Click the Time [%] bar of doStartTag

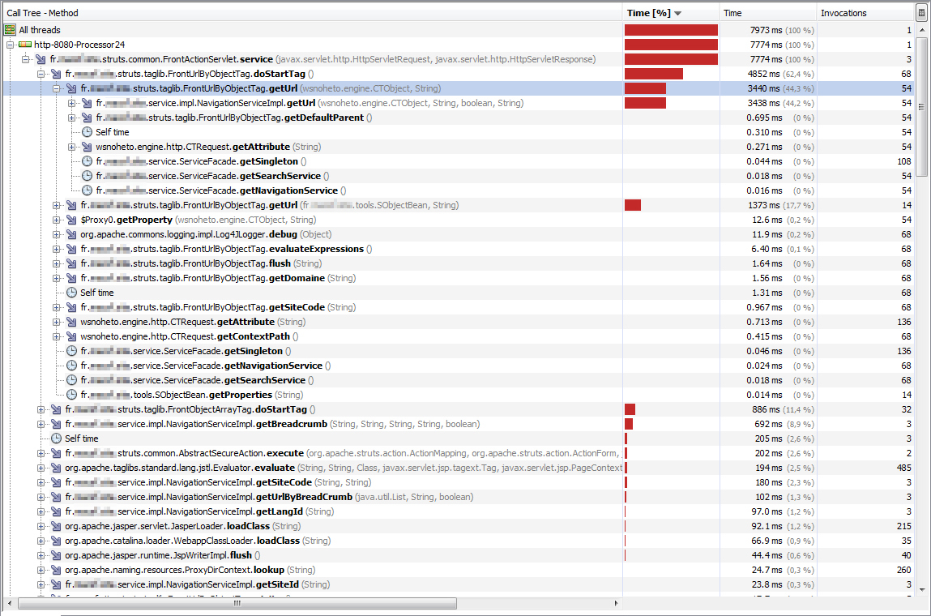652,74
